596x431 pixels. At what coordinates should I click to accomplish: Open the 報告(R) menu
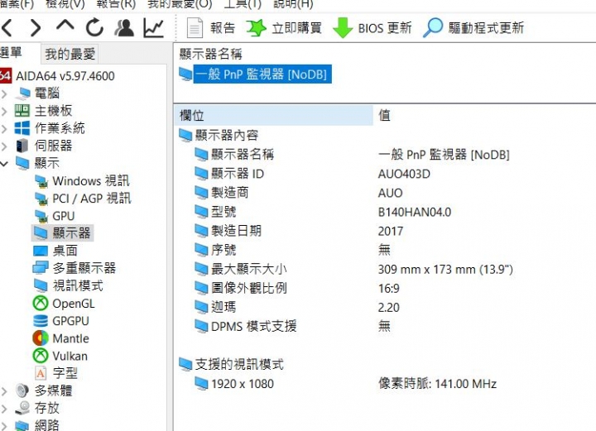tap(116, 4)
